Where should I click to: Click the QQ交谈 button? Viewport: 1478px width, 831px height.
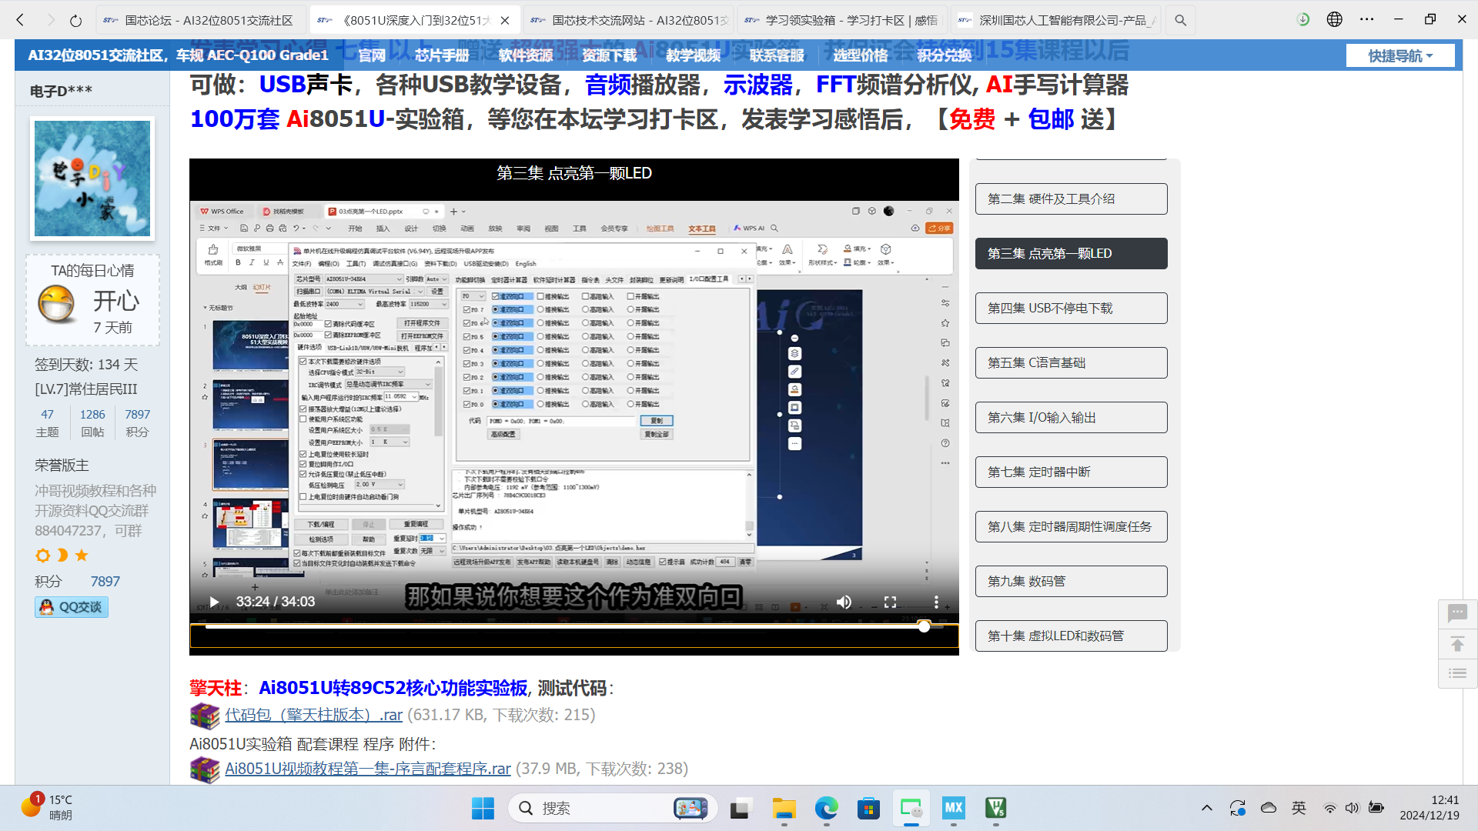tap(71, 607)
